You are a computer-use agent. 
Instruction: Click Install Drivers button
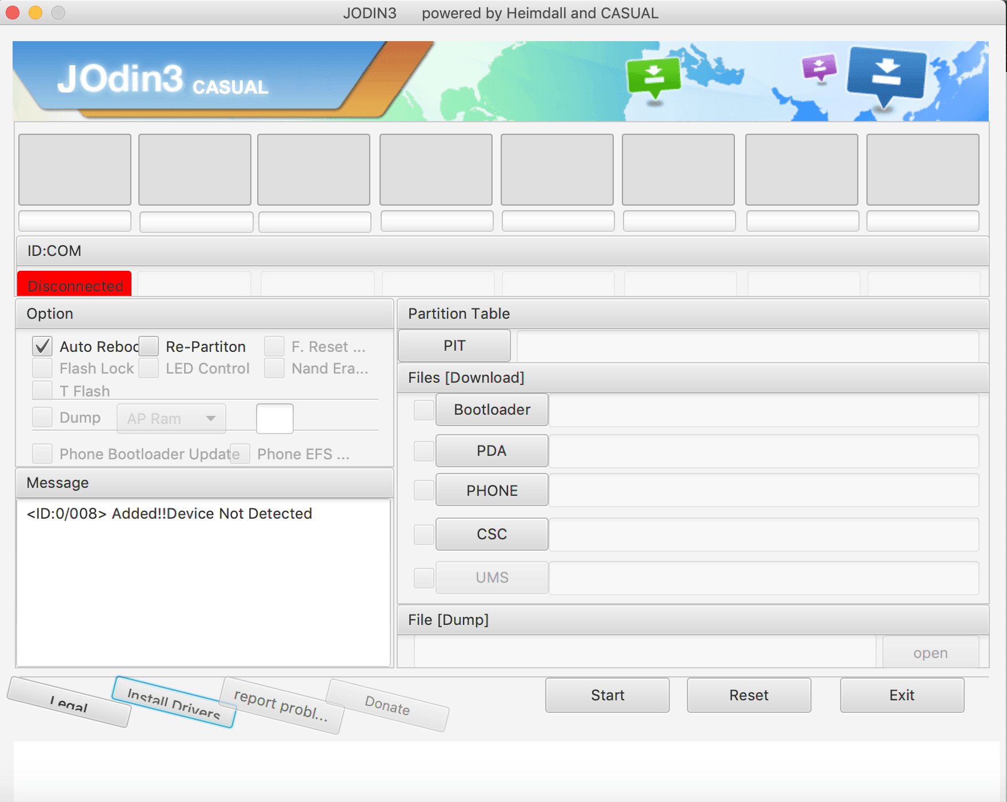174,703
